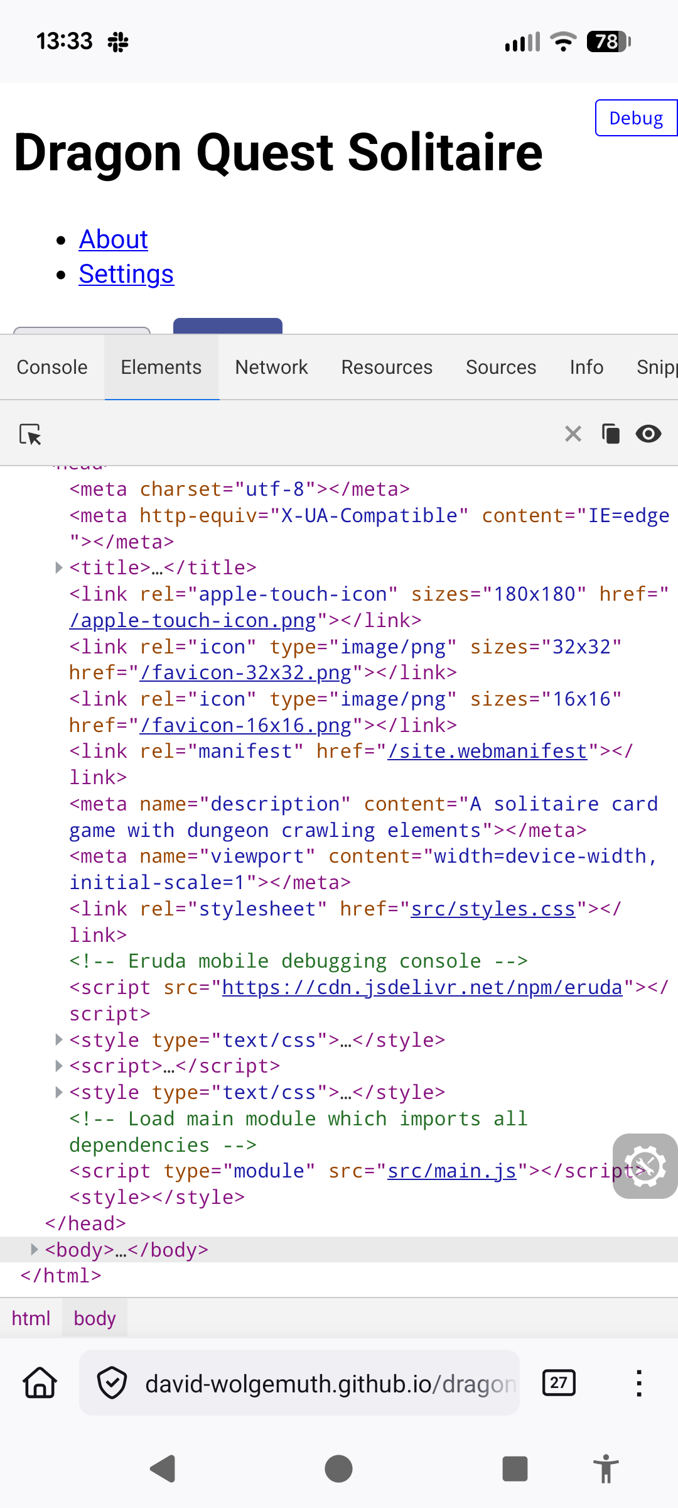Image resolution: width=678 pixels, height=1508 pixels.
Task: Select the meta charset="utf-8" line
Action: [239, 489]
